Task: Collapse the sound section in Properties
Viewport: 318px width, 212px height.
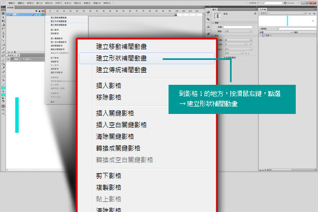Action: click(213, 36)
